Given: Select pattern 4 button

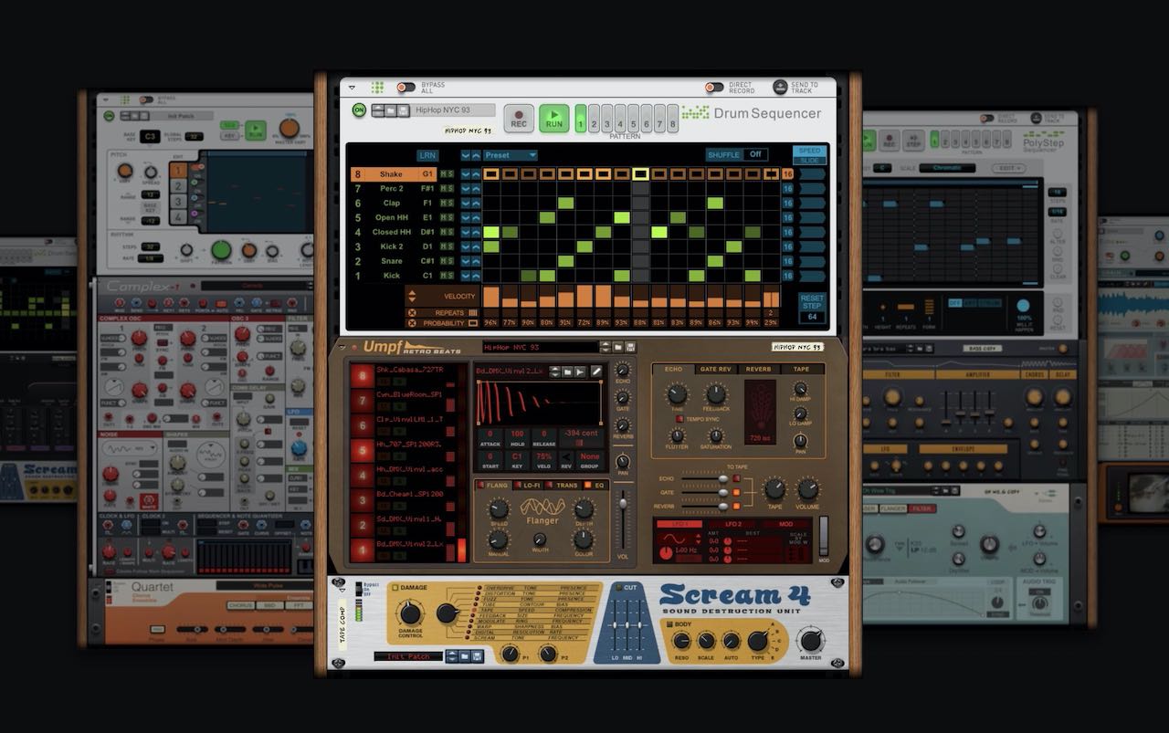Looking at the screenshot, I should click(x=620, y=124).
